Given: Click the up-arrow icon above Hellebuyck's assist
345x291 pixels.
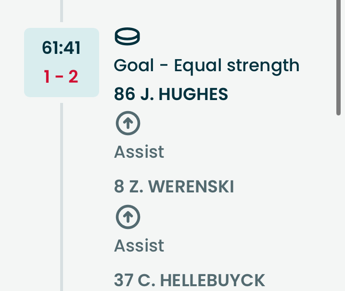Looking at the screenshot, I should (128, 217).
